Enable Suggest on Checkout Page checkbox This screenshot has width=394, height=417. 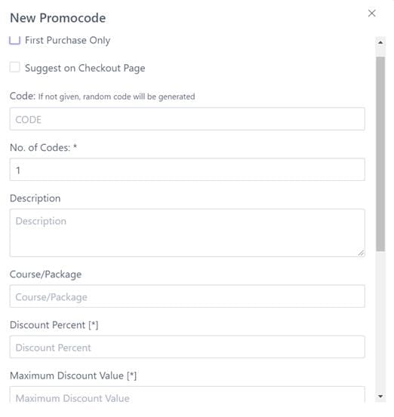click(14, 67)
